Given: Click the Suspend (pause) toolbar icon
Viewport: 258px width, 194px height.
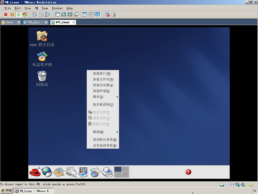Looking at the screenshot, I should [12, 14].
